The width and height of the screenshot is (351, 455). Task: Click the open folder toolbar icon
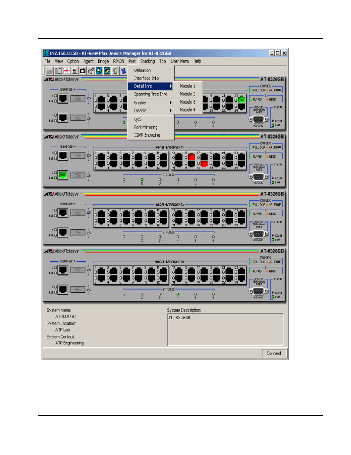click(50, 71)
